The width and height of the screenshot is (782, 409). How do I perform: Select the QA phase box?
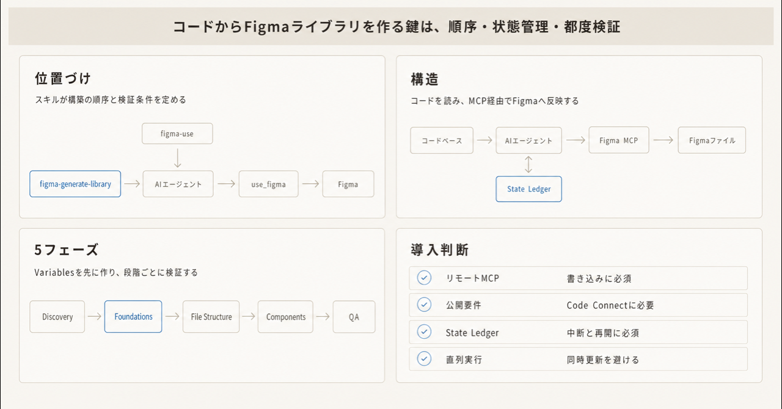[354, 317]
